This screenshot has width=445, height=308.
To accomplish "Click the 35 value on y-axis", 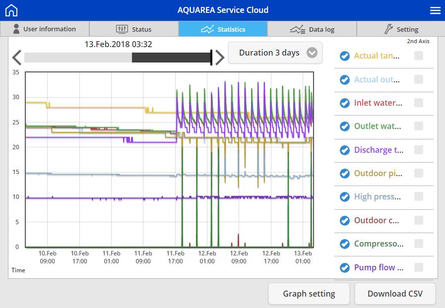I will (16, 72).
